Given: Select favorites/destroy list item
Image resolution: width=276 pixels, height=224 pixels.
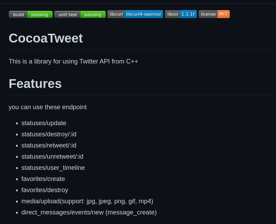Looking at the screenshot, I should pyautogui.click(x=45, y=190).
